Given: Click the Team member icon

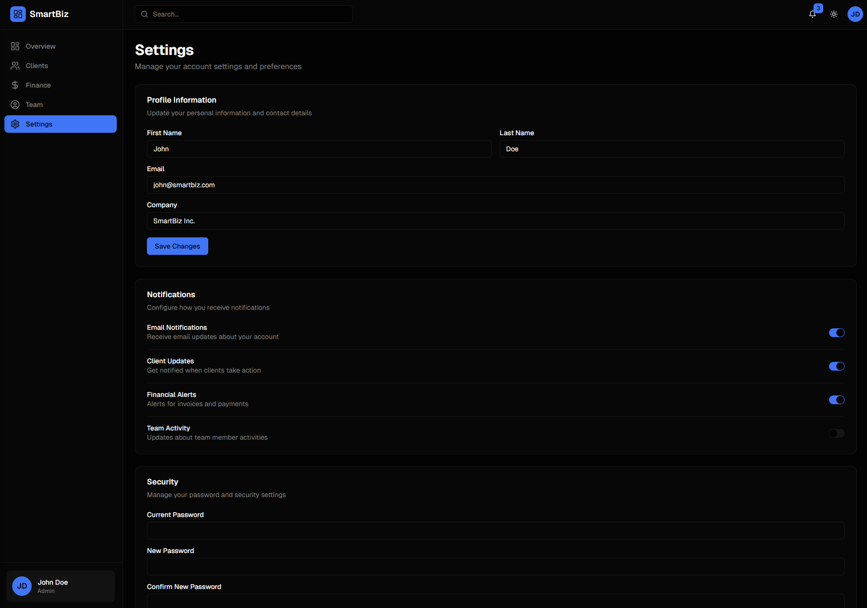Looking at the screenshot, I should click(x=15, y=104).
